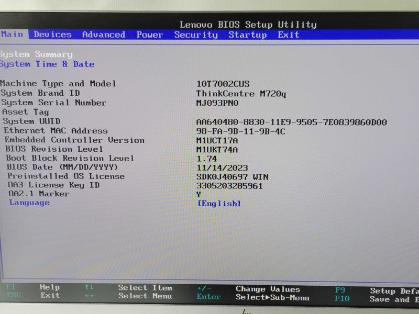Click the System Brand ID label
This screenshot has height=314, width=419.
(x=40, y=93)
